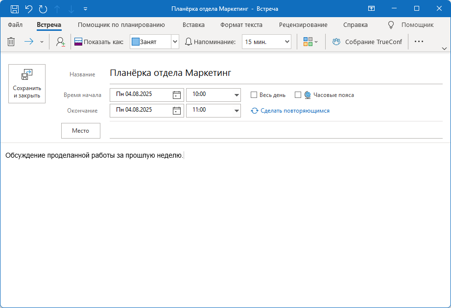
Task: Click the Tell Me assistant lightbulb
Action: click(391, 25)
